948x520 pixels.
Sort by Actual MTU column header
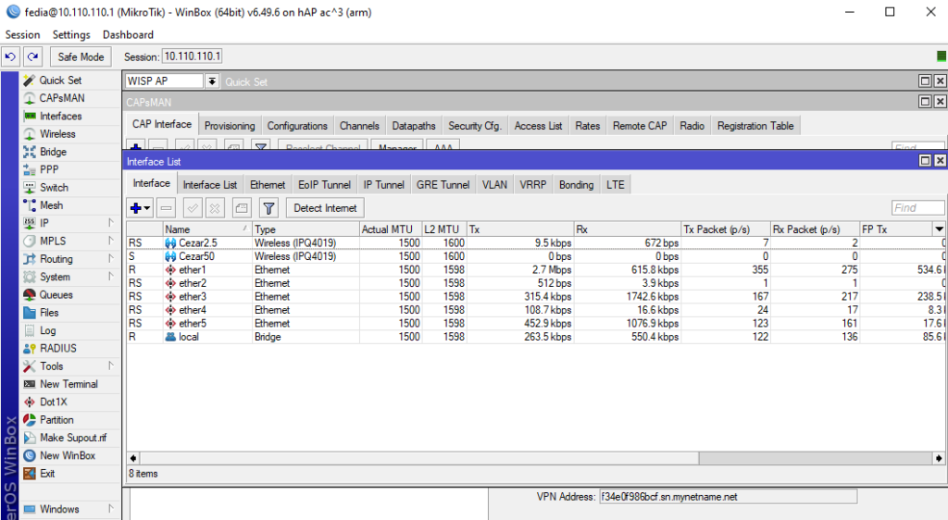coord(390,229)
